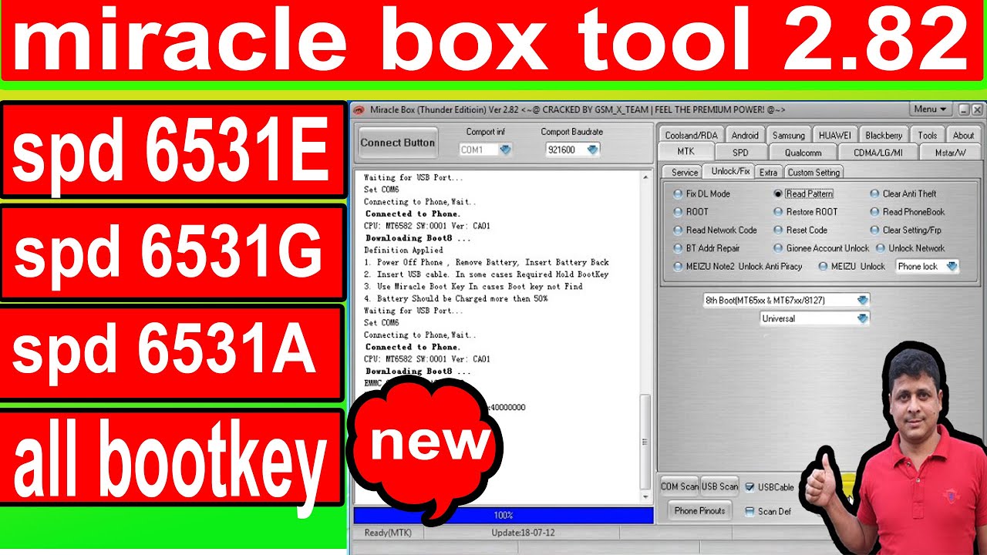Viewport: 987px width, 555px height.
Task: Click the Ready(MTK) status bar text
Action: coord(388,533)
